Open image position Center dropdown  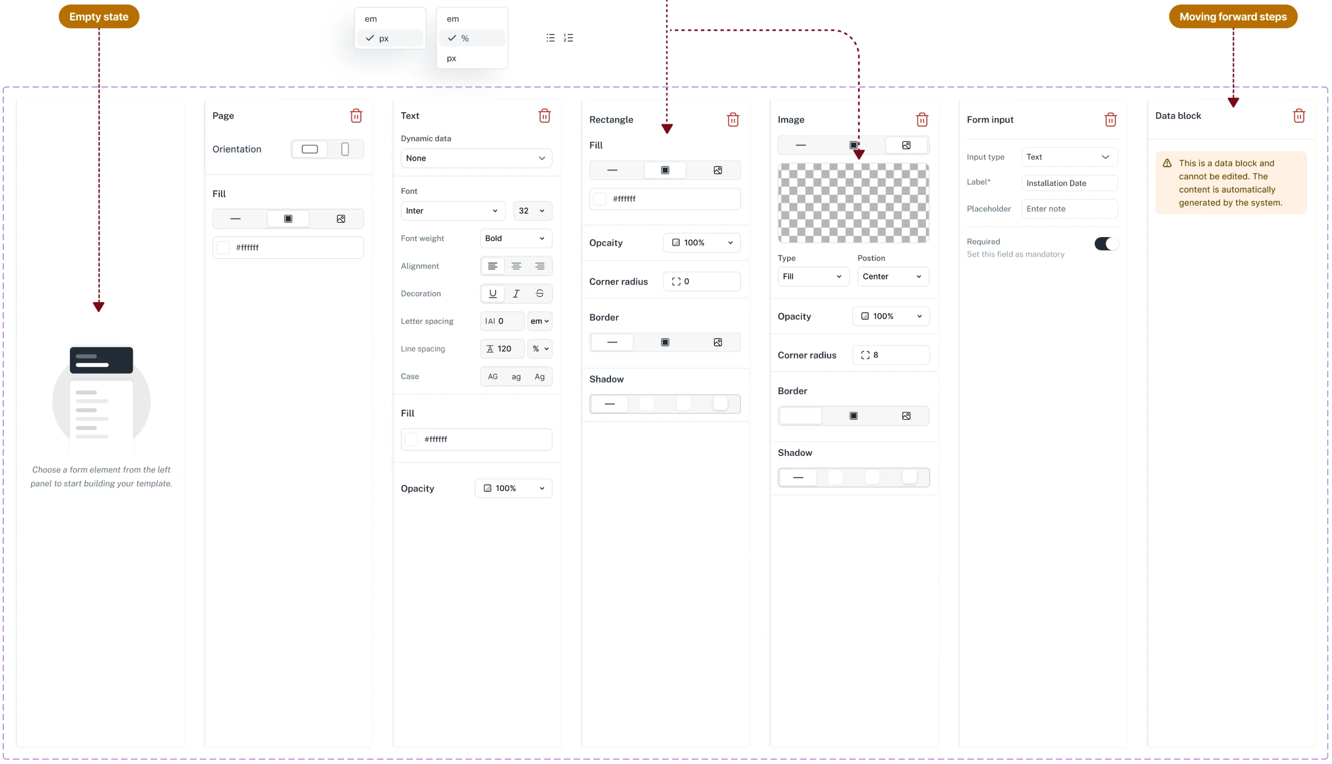(893, 277)
